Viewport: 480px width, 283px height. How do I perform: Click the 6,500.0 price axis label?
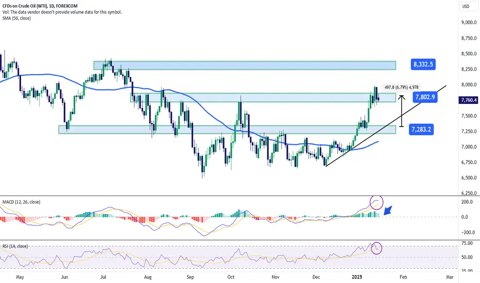[x=469, y=178]
